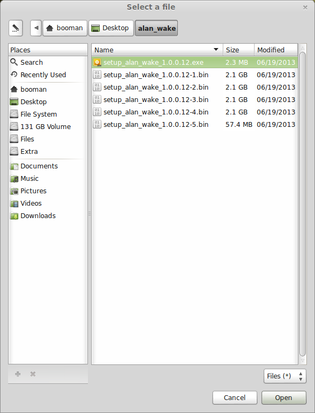Click binary icon of the 12-1.bin file
This screenshot has height=413, width=315.
coord(97,75)
